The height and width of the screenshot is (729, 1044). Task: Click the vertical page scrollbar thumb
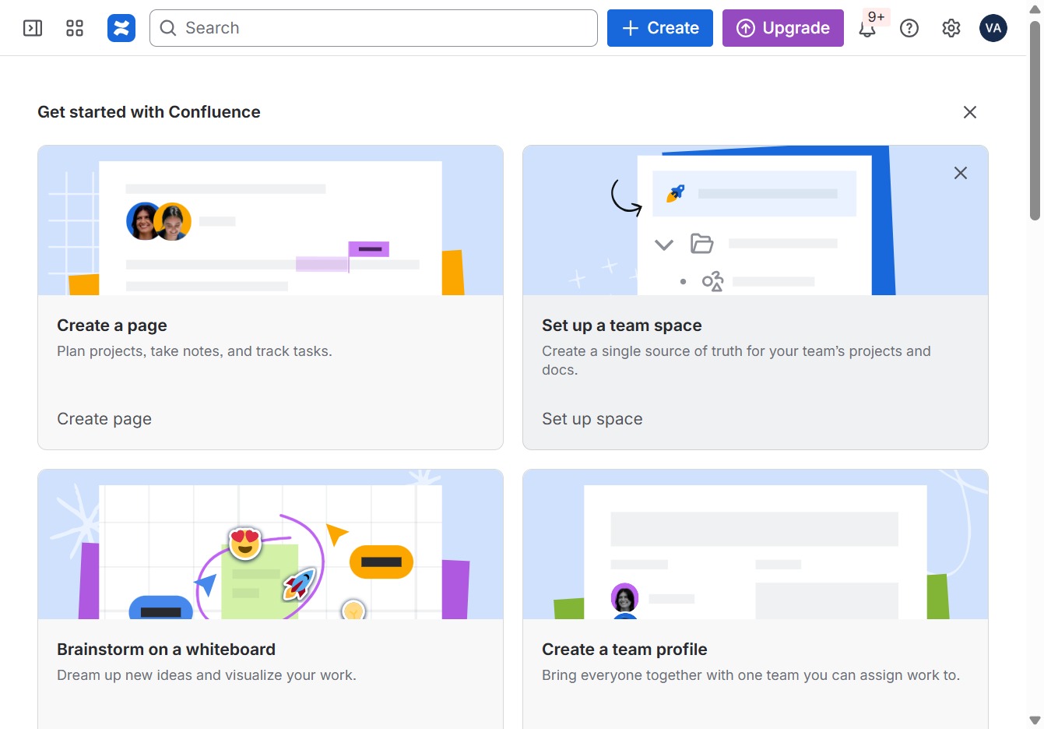pyautogui.click(x=1035, y=121)
